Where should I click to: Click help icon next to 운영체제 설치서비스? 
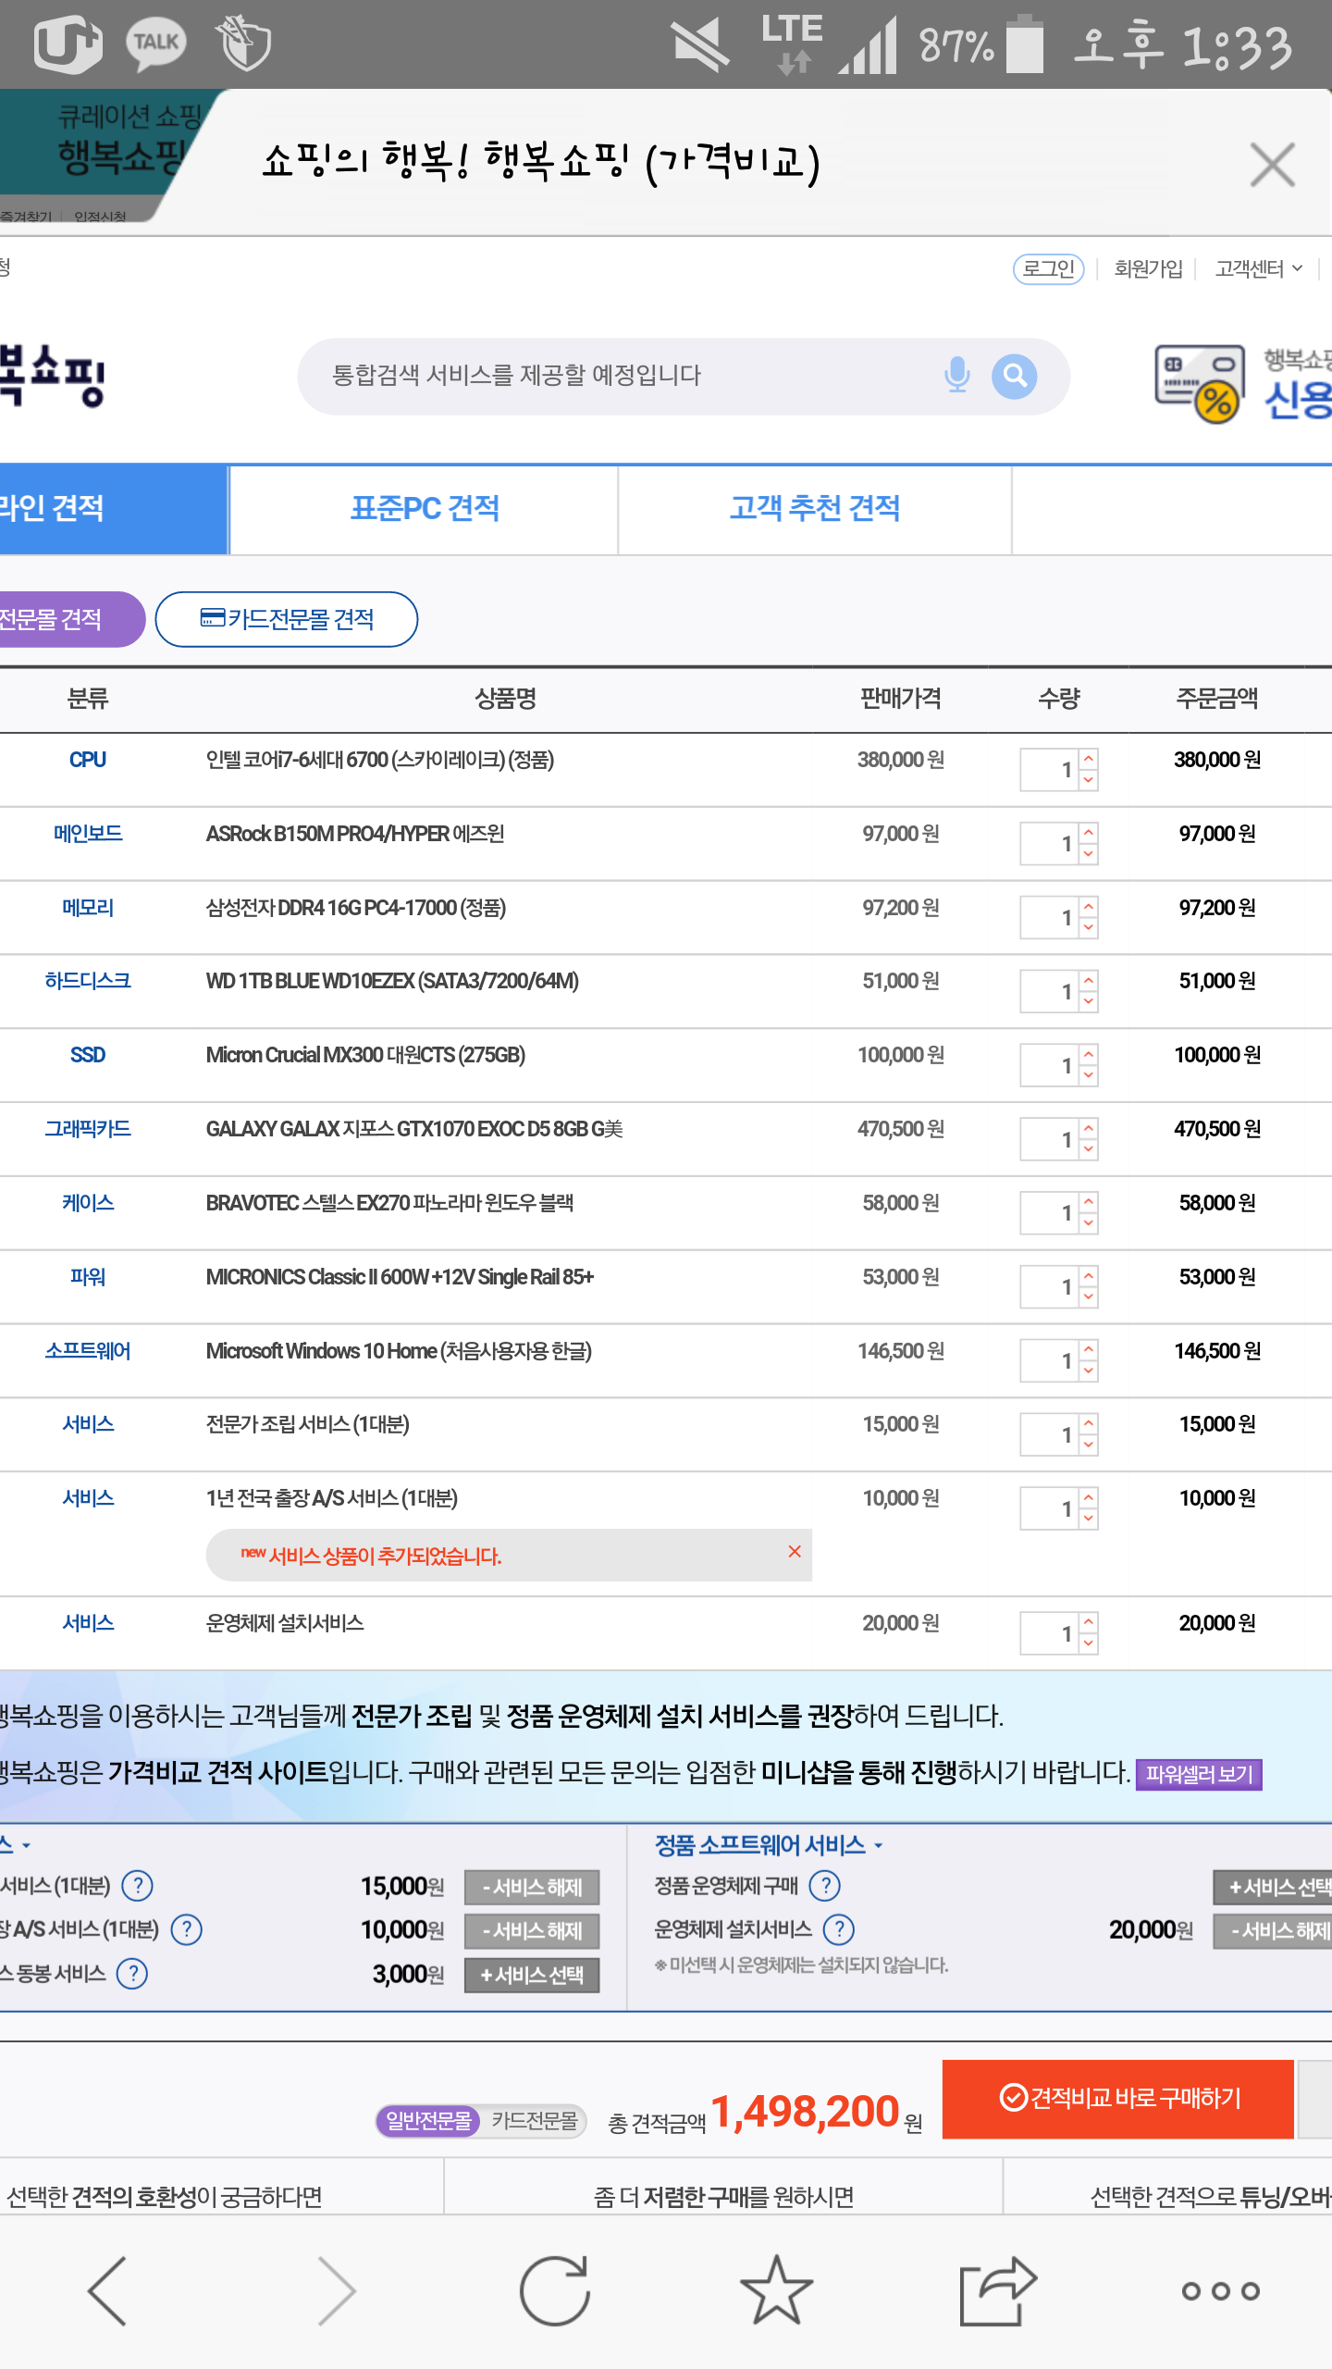pos(838,1929)
